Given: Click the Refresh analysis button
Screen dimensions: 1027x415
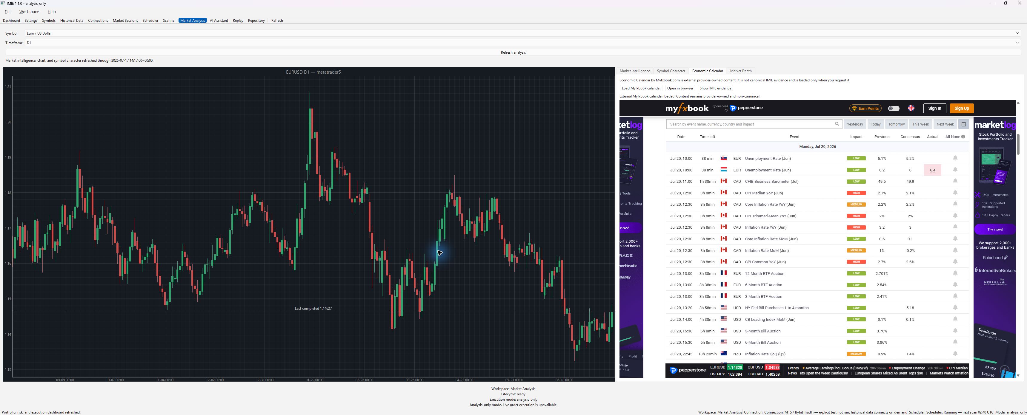Looking at the screenshot, I should coord(513,52).
